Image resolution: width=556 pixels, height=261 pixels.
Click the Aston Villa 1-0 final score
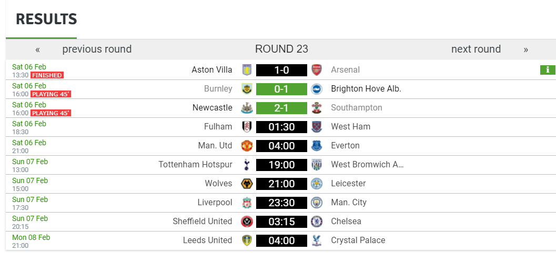click(281, 70)
